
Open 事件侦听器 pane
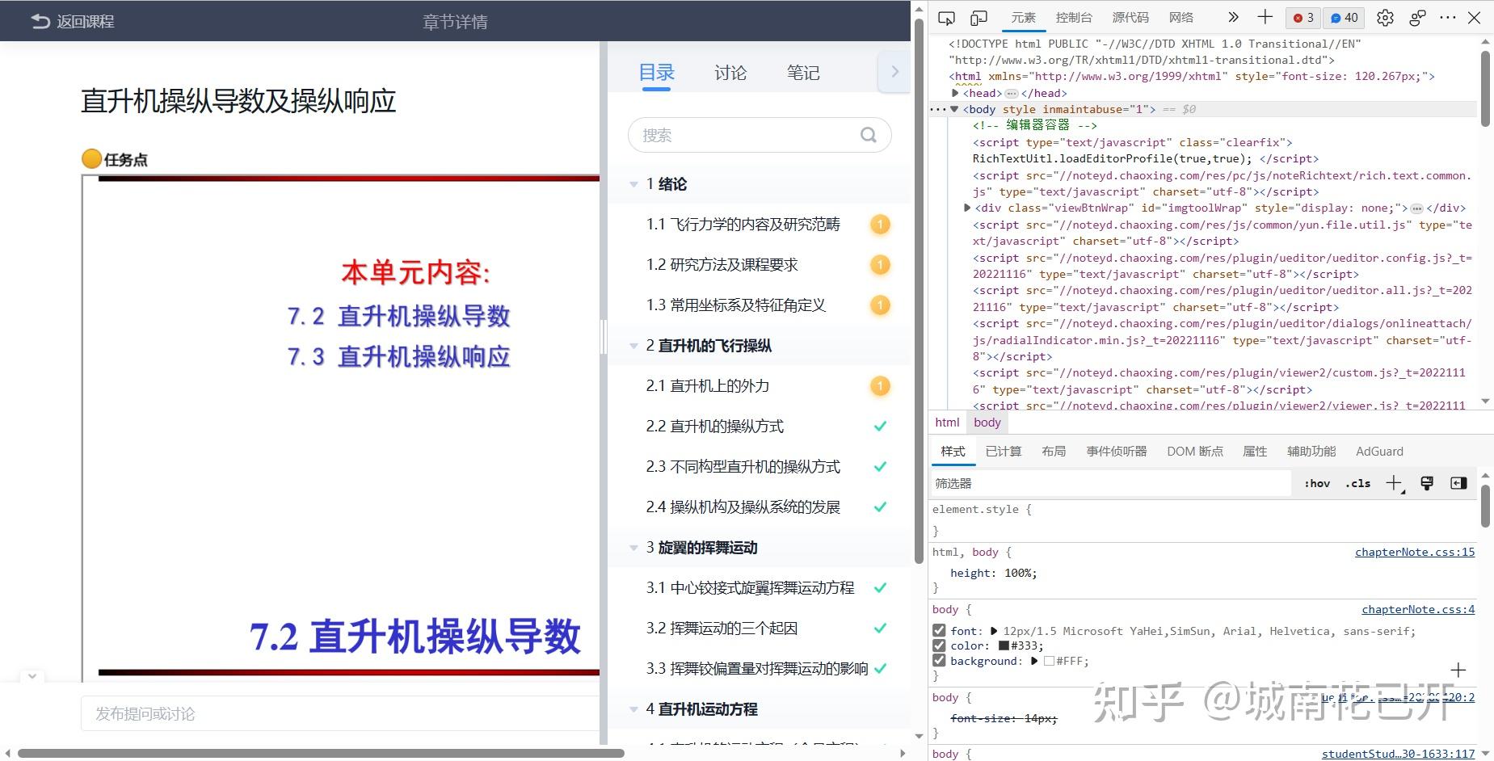[1117, 452]
